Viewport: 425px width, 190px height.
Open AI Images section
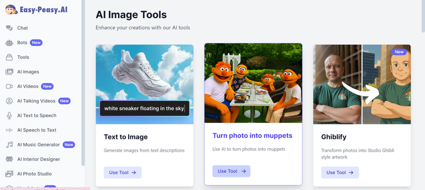pos(28,72)
